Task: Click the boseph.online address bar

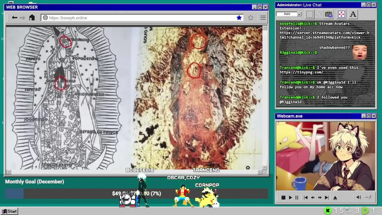Action: 142,18
